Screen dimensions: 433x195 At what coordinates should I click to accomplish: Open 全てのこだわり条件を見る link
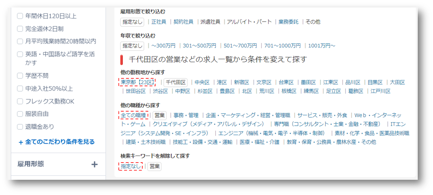pyautogui.click(x=57, y=142)
